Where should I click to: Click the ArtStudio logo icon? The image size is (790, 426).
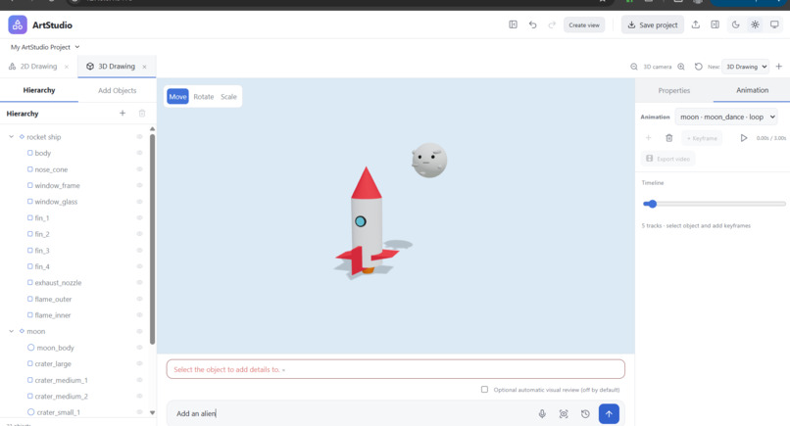(x=18, y=24)
